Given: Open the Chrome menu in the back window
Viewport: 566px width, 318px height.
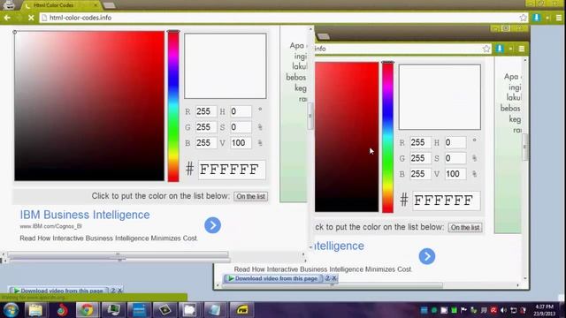Looking at the screenshot, I should (x=522, y=49).
